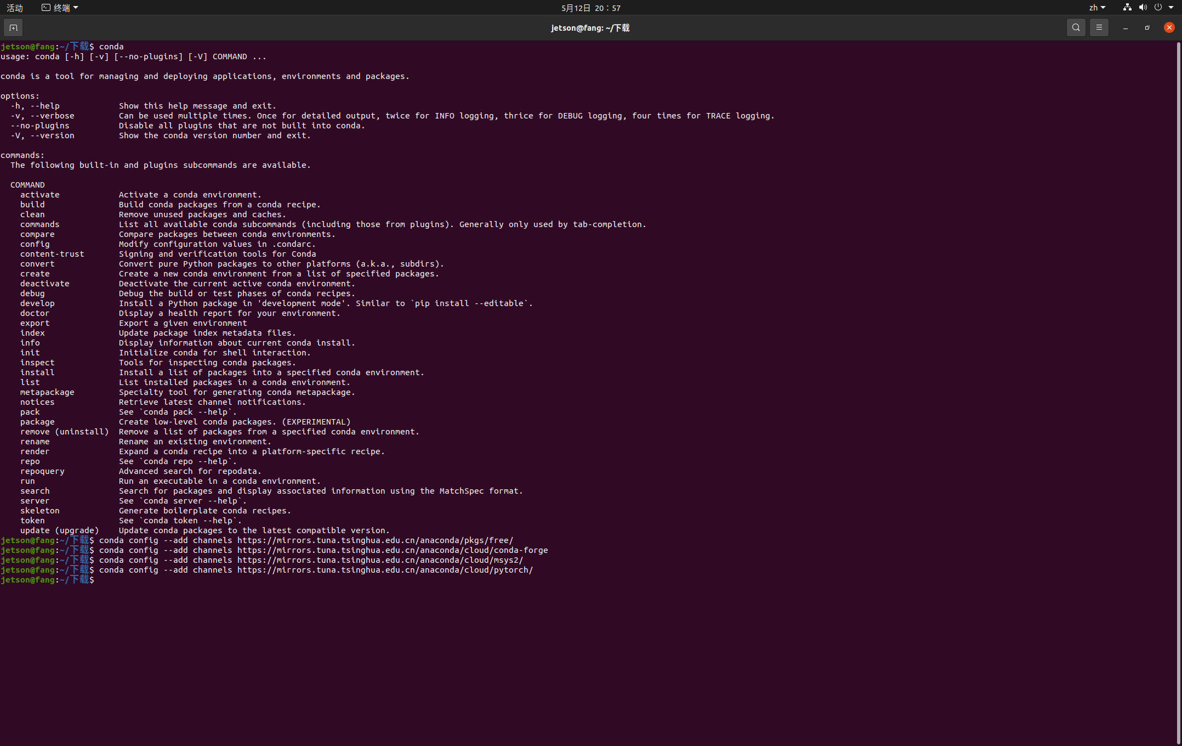The height and width of the screenshot is (746, 1182).
Task: Click the 'clean' command name
Action: point(32,214)
